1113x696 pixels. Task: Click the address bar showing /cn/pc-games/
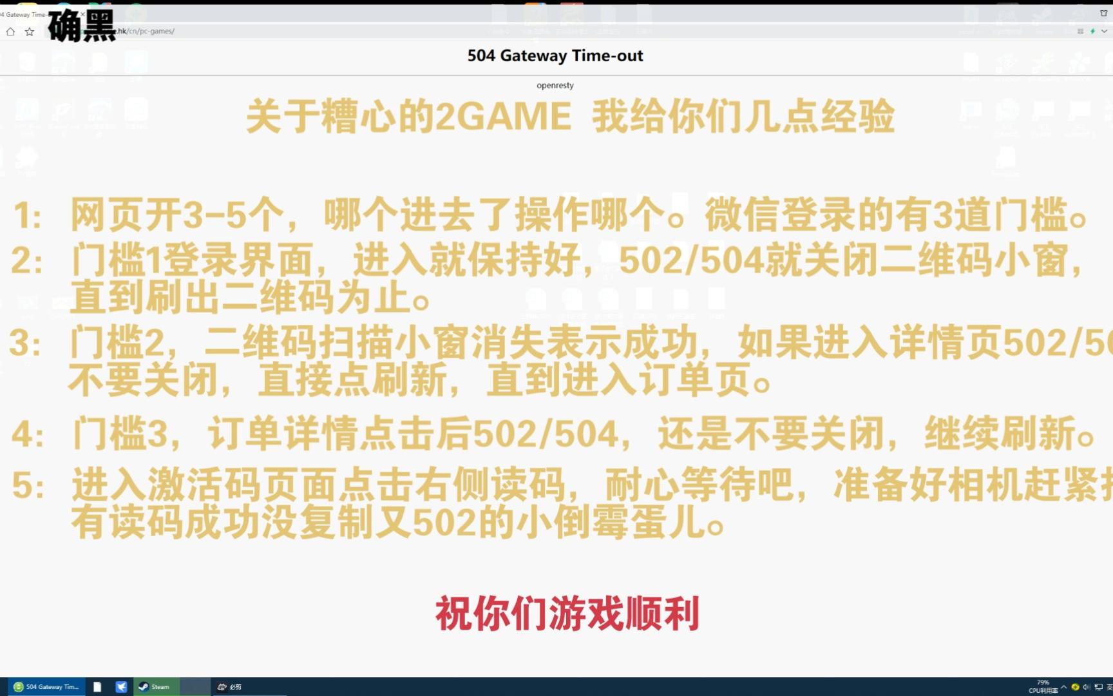580,31
